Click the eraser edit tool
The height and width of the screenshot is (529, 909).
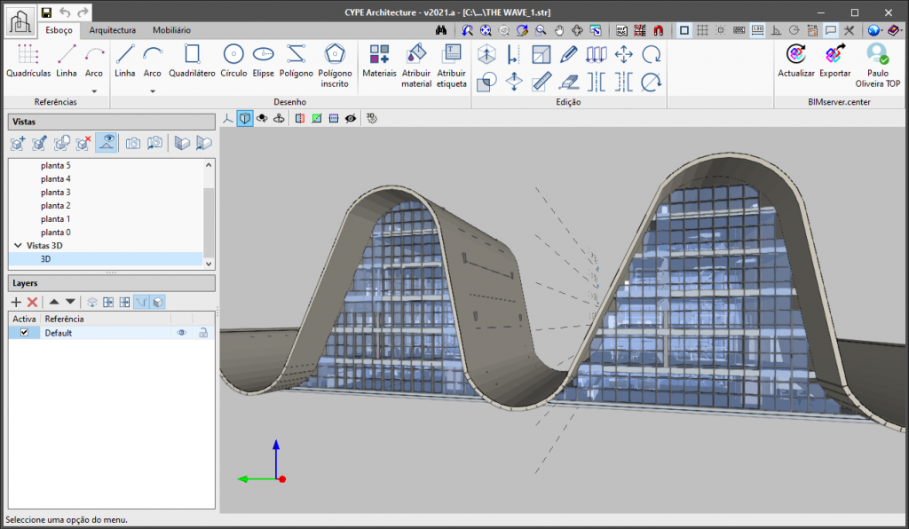[569, 82]
